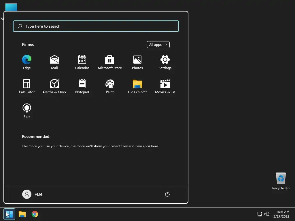The height and width of the screenshot is (221, 295).
Task: Launch Chrome from the taskbar
Action: (35, 214)
